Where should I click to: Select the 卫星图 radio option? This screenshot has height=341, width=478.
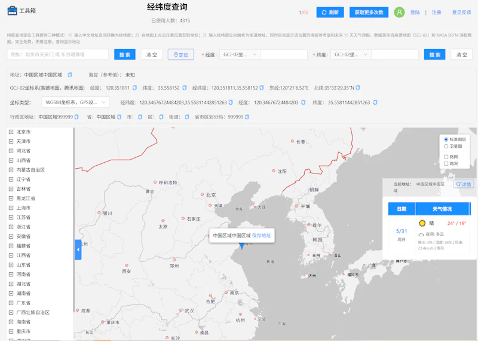(x=446, y=146)
